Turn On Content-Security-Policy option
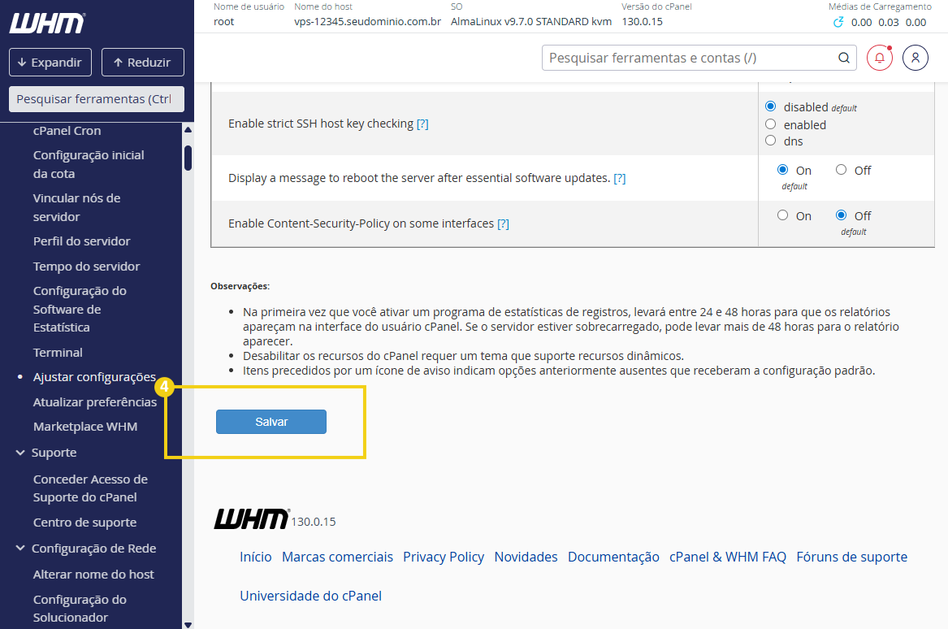The width and height of the screenshot is (948, 629). coord(783,215)
